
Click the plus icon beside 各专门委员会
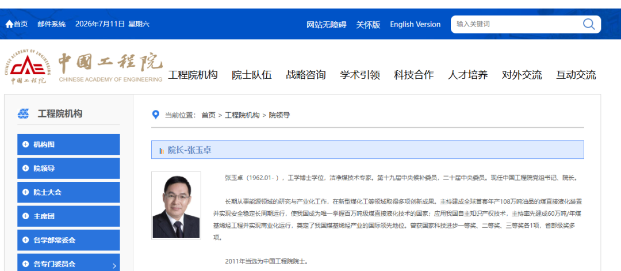coord(26,264)
